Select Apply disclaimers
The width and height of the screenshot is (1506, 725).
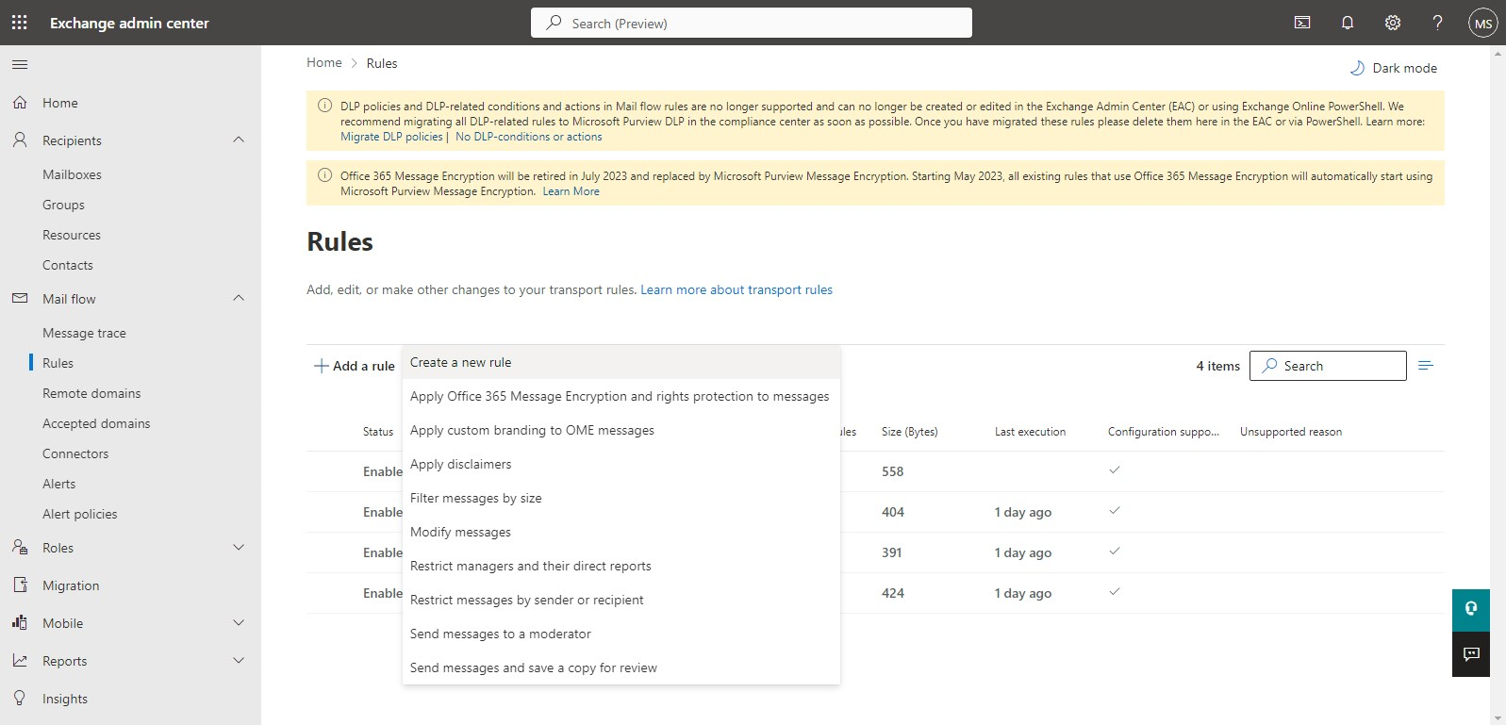(621, 464)
